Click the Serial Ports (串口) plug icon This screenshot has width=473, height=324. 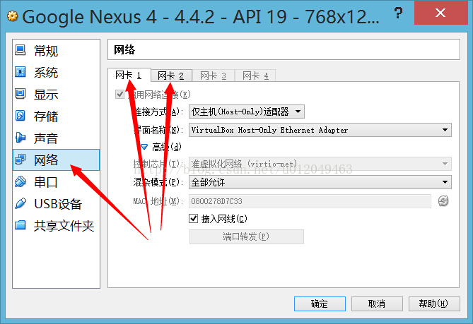tap(21, 181)
